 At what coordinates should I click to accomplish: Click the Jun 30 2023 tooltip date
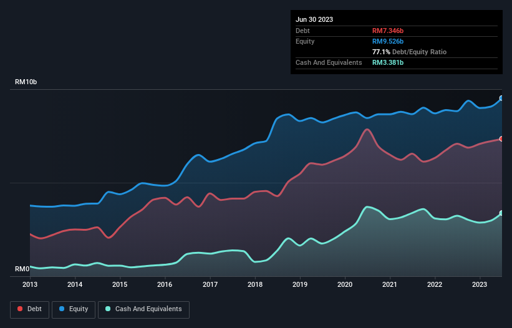pos(314,19)
